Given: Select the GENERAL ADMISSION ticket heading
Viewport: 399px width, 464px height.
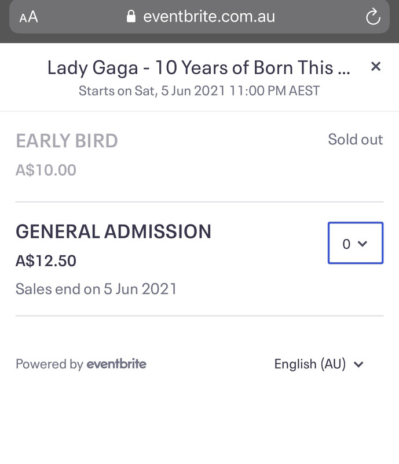Looking at the screenshot, I should point(114,231).
